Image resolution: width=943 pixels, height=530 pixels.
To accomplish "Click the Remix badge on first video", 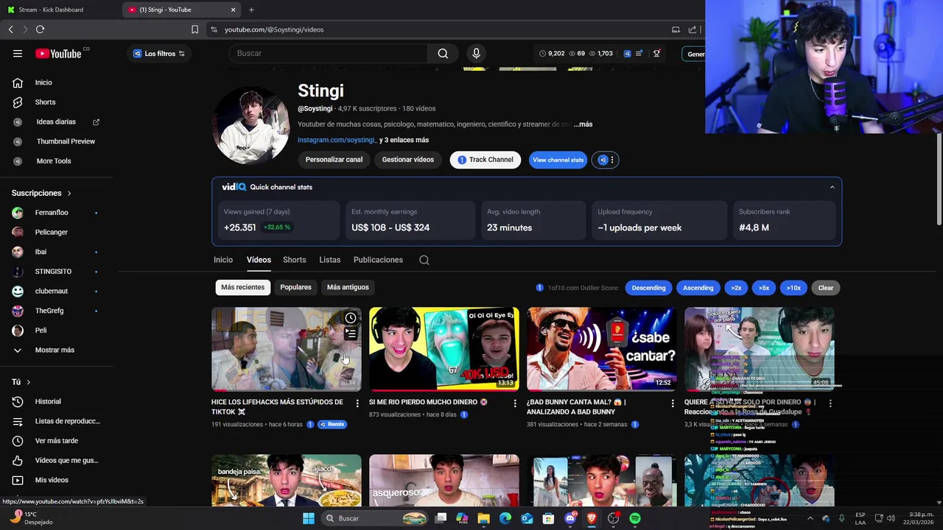I will [332, 425].
